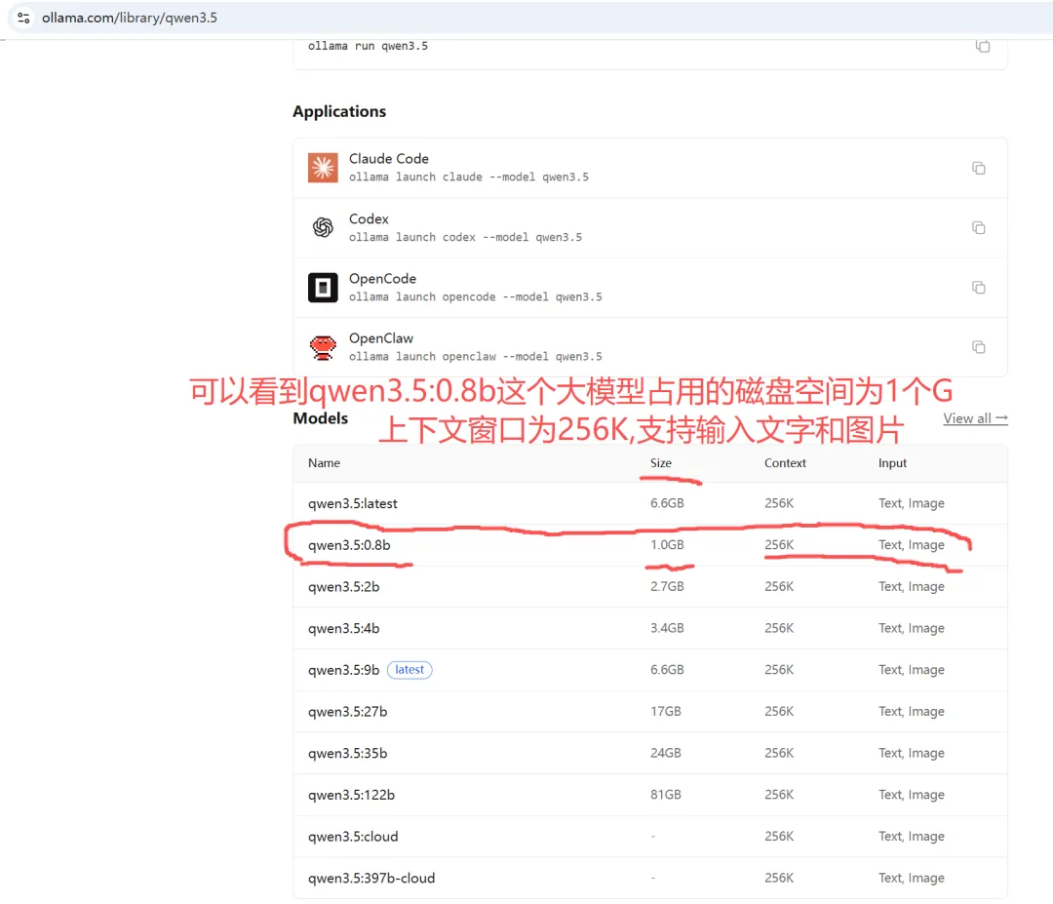1053x904 pixels.
Task: Click the OpenClaw application title
Action: coord(381,338)
